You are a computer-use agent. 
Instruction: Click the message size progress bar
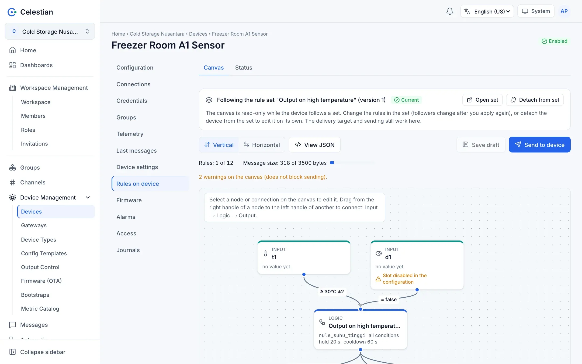pyautogui.click(x=352, y=163)
